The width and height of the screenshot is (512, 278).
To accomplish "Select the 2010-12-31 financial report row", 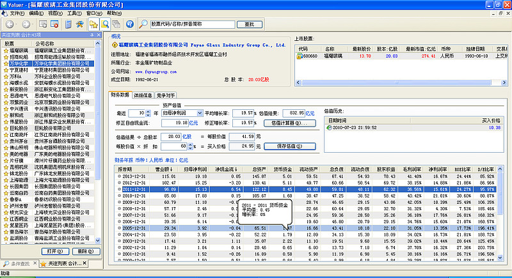I will point(306,196).
